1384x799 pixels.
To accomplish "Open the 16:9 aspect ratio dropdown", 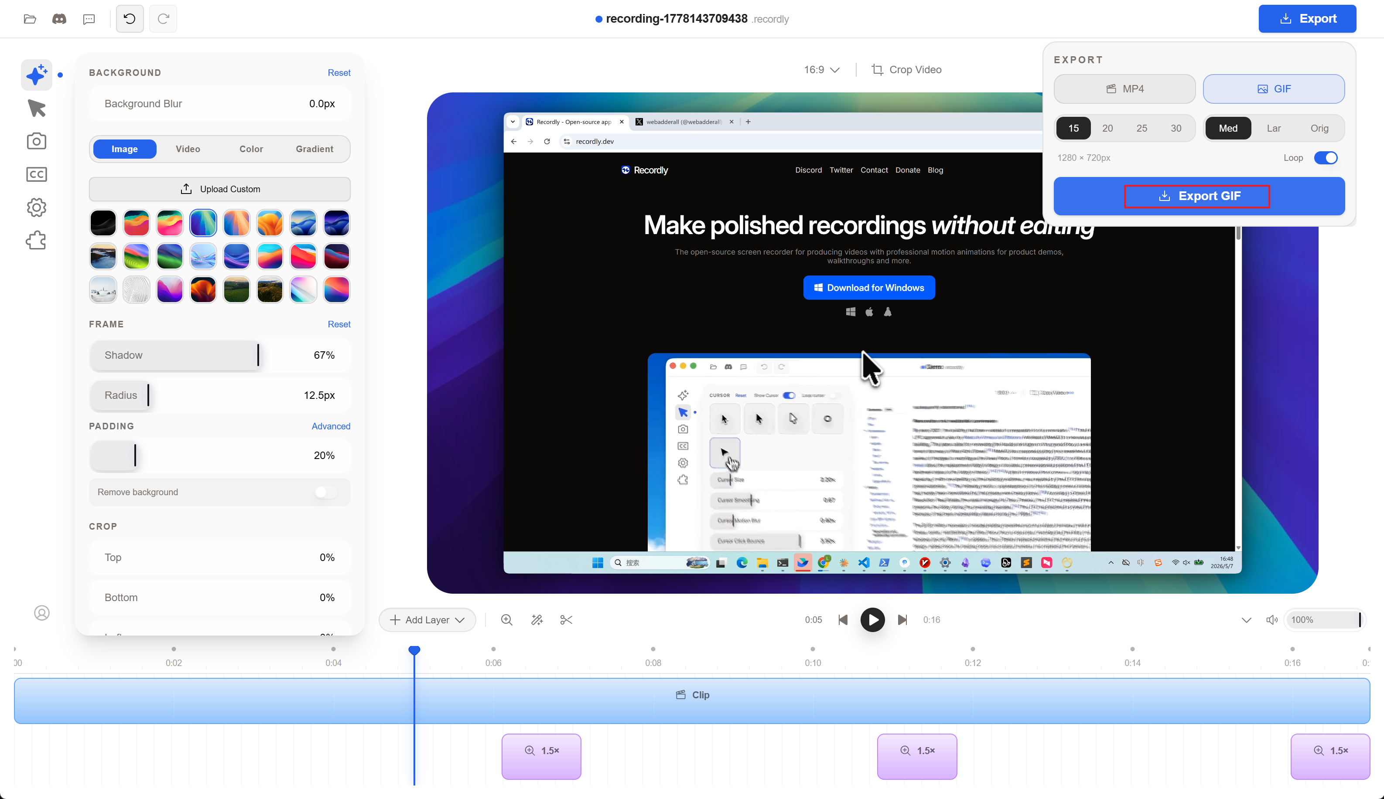I will [822, 70].
